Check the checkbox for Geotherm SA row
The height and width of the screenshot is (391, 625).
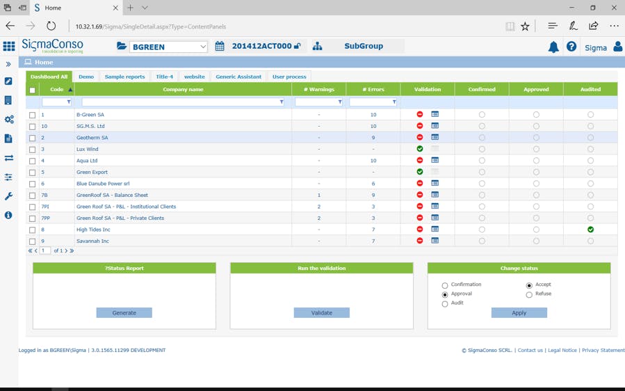click(x=32, y=138)
